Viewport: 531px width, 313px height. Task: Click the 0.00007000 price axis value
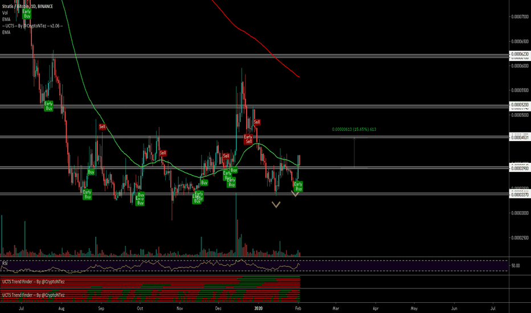(x=520, y=17)
